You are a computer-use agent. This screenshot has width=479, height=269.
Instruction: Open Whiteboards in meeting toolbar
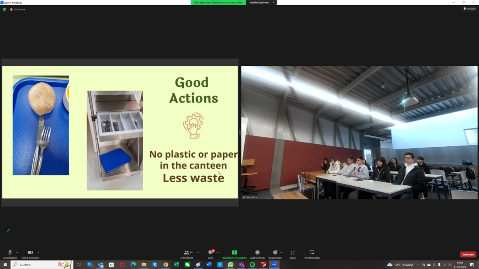point(312,253)
